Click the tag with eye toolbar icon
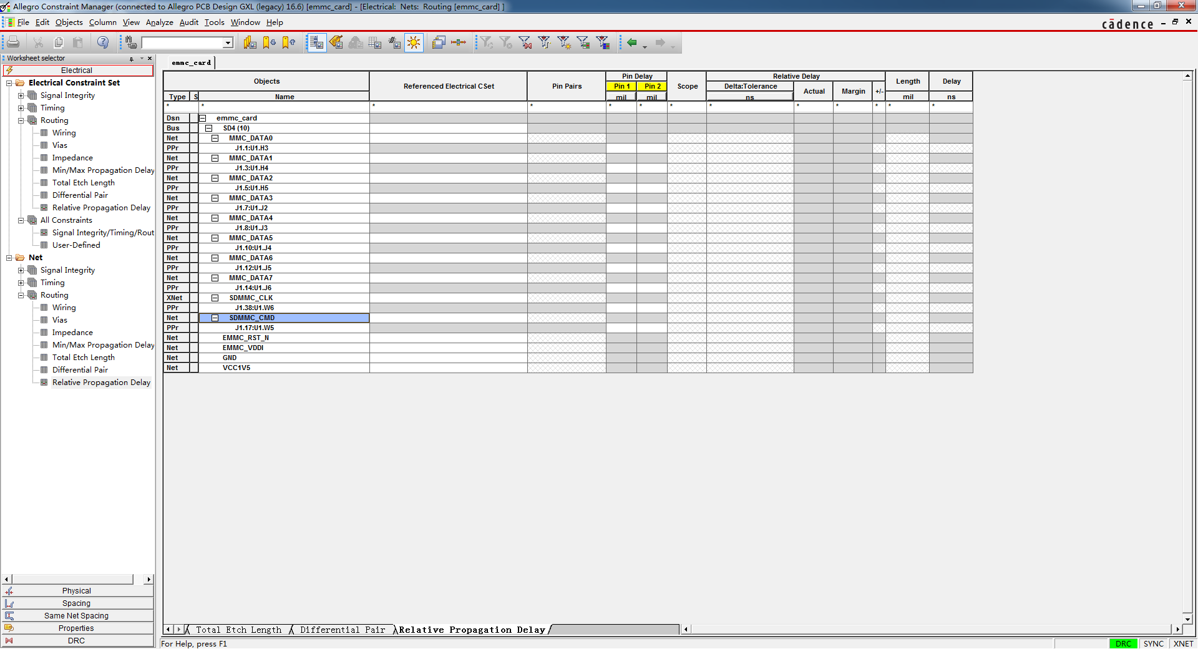The width and height of the screenshot is (1198, 649). 336,42
